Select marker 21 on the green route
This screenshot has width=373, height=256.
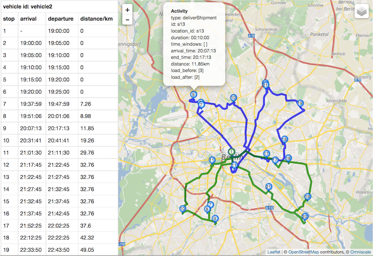269,187
